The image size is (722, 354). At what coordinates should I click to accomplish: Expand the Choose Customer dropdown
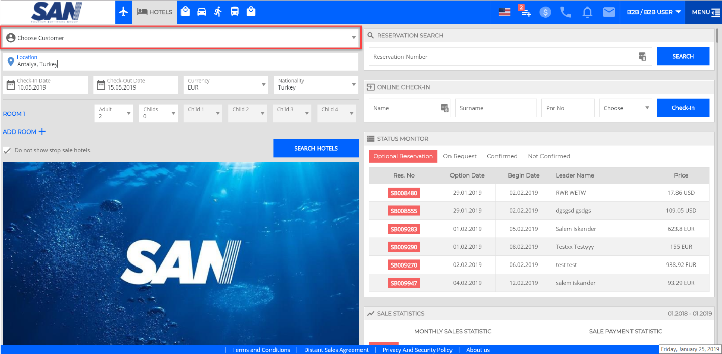[x=180, y=38]
